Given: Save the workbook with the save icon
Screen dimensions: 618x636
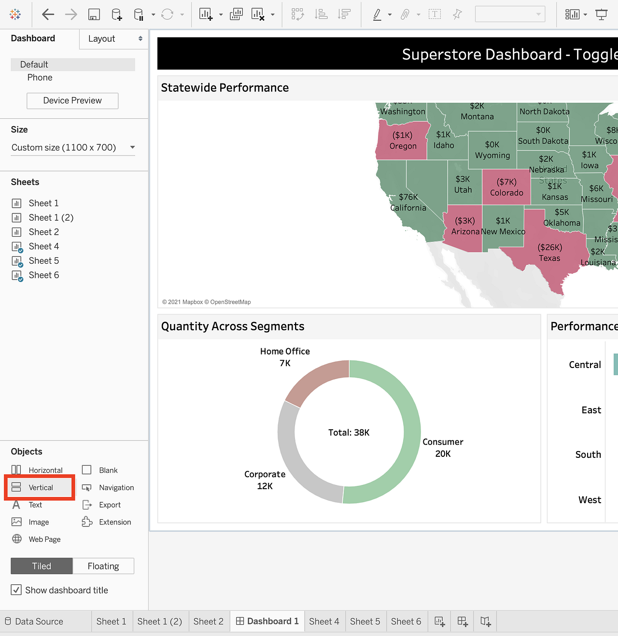Looking at the screenshot, I should (x=94, y=14).
